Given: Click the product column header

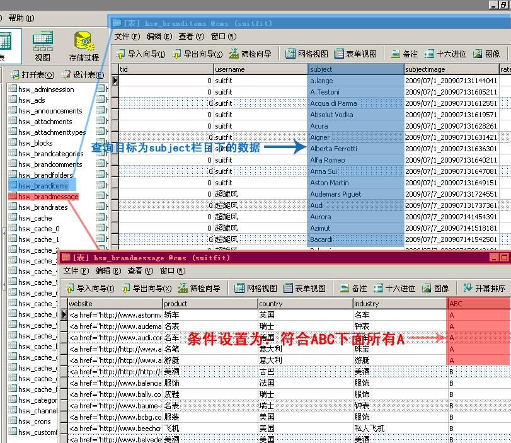Looking at the screenshot, I should point(210,304).
